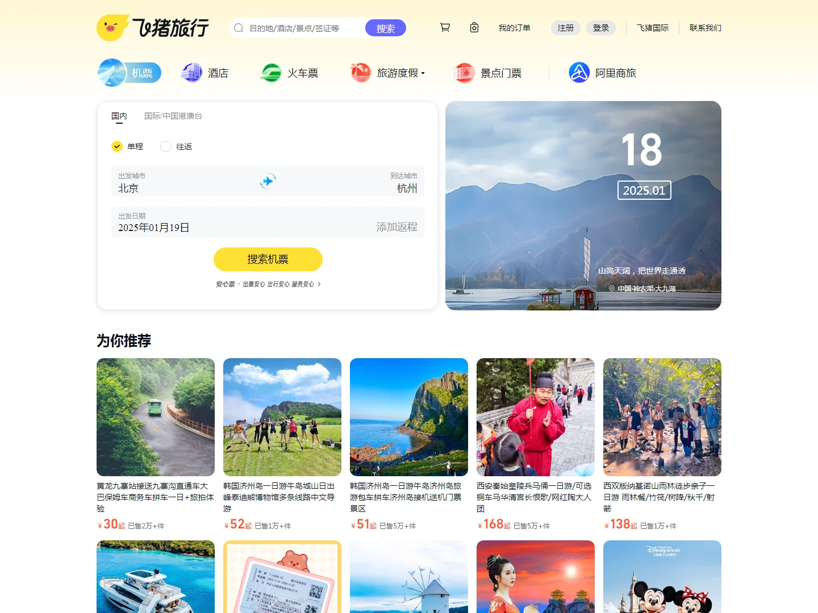Open the 济州岛牛岛城山日出峰 group photo thumbnail
Viewport: 818px width, 613px height.
click(282, 417)
